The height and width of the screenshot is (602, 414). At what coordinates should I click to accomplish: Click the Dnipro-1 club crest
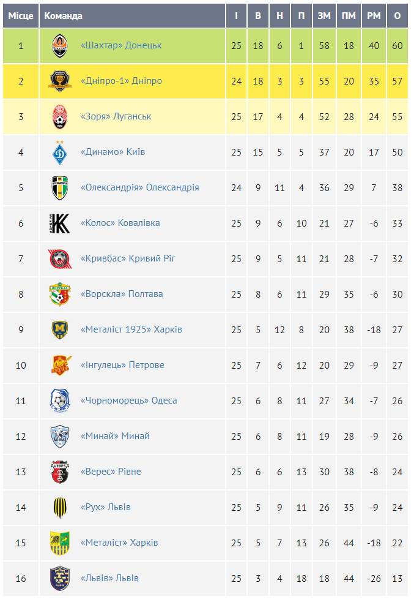[x=60, y=81]
